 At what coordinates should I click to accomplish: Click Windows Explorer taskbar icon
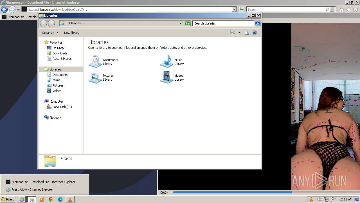click(x=31, y=199)
